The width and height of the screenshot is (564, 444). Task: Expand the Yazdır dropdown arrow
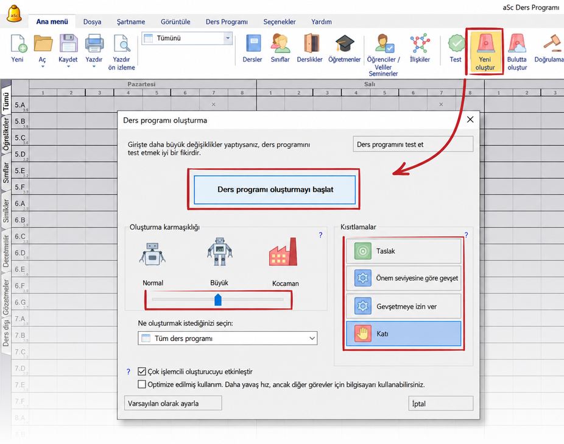point(94,66)
